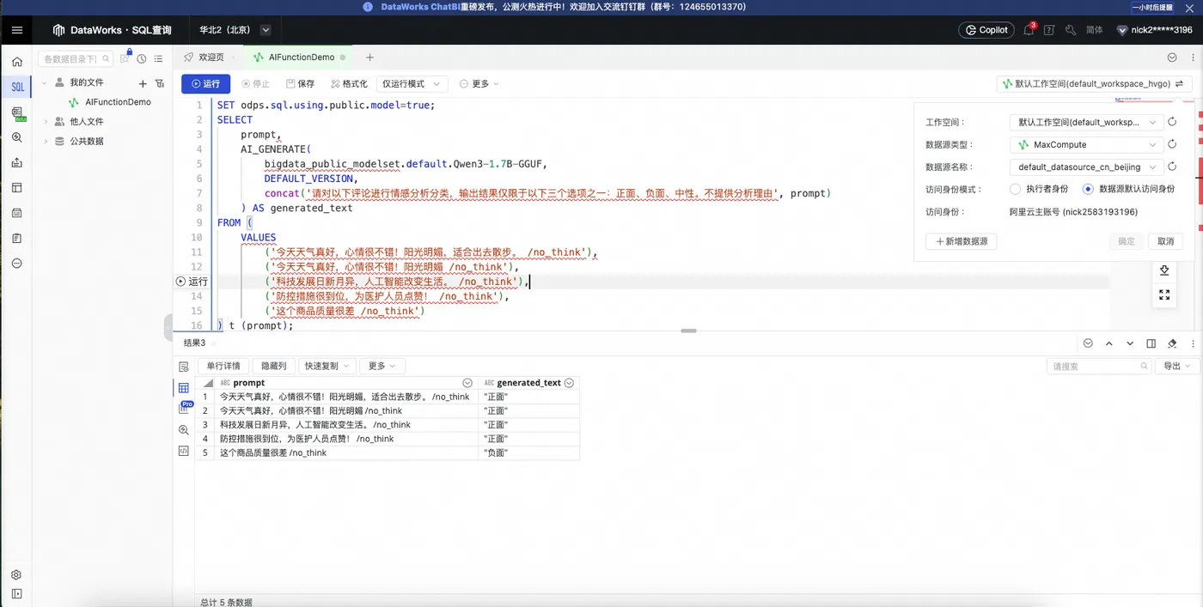Open the 更多 dropdown in editor toolbar
Image resolution: width=1203 pixels, height=607 pixels.
(479, 84)
